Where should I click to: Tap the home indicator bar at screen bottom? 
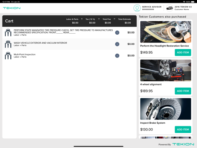click(x=98, y=146)
